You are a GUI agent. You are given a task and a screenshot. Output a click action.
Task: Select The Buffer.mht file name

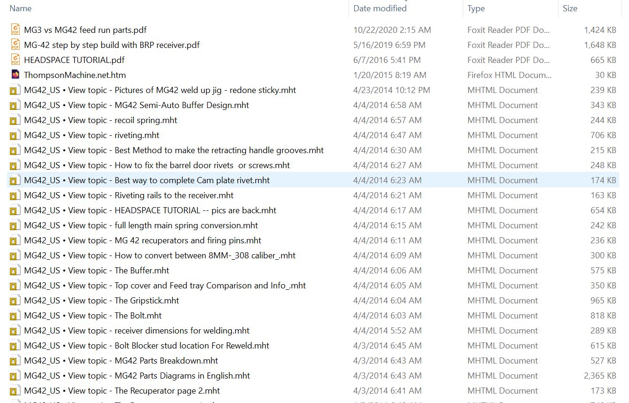tap(97, 271)
